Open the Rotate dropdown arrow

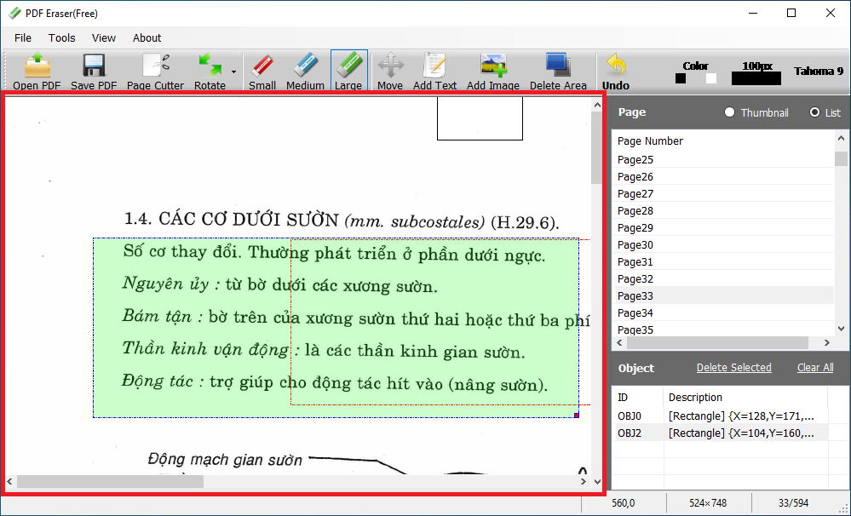coord(233,72)
